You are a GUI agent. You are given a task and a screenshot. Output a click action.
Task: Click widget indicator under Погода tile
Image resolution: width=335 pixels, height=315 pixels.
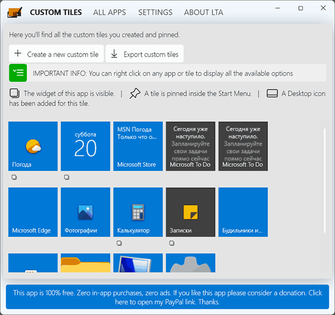pos(14,177)
